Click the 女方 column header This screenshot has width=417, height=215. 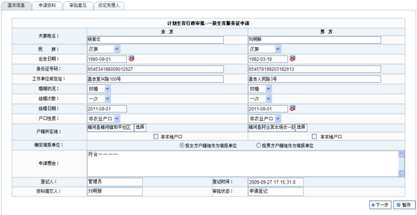[x=167, y=32]
